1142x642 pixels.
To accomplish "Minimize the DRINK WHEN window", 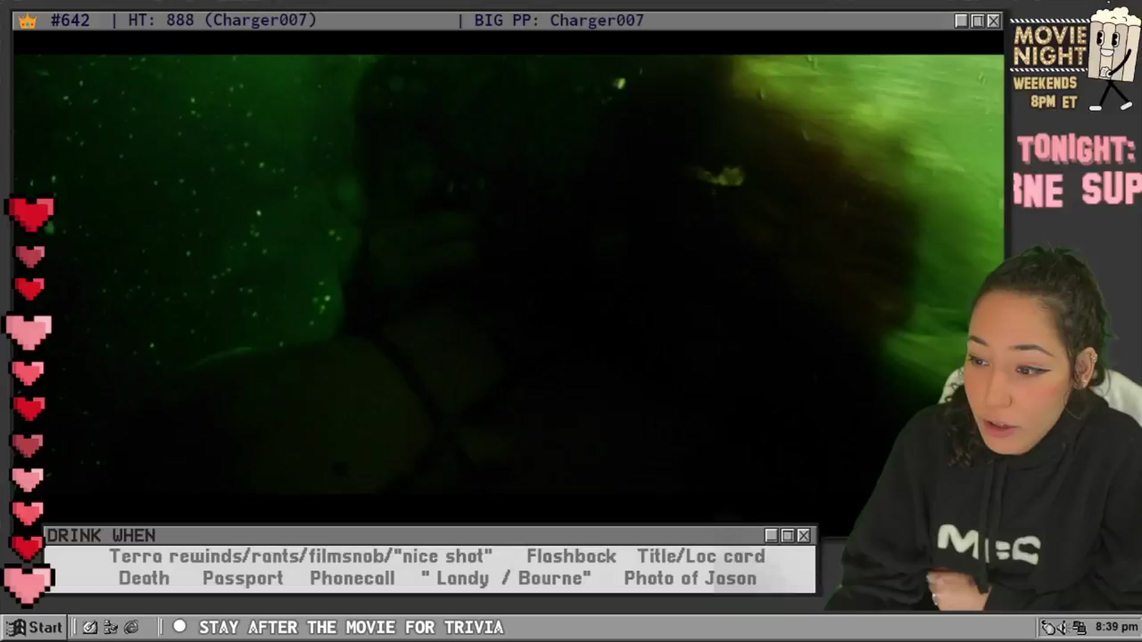I will [771, 536].
